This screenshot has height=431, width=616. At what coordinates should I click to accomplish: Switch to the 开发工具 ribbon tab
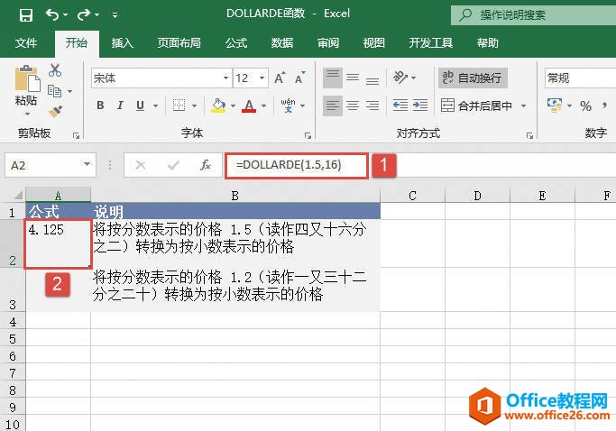(x=431, y=42)
